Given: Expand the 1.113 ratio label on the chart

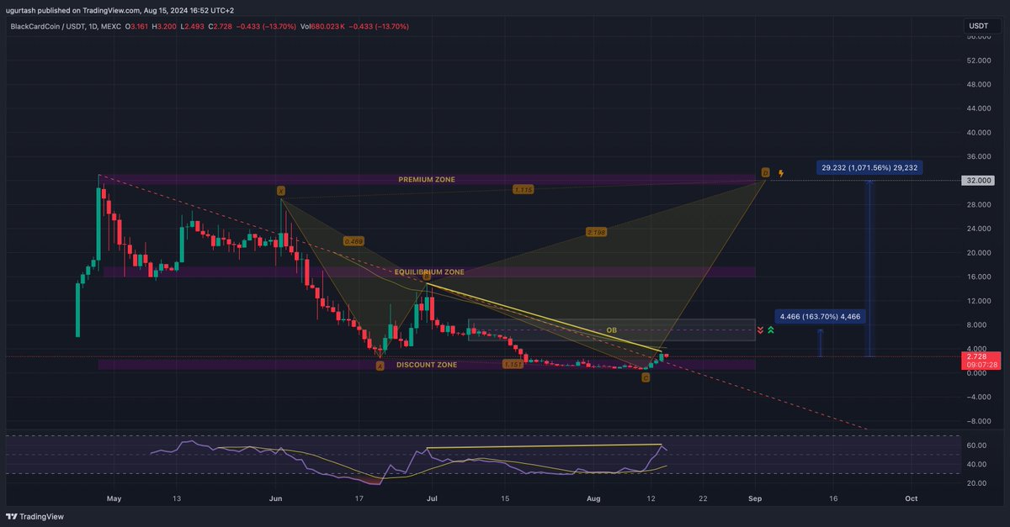Looking at the screenshot, I should coord(523,189).
